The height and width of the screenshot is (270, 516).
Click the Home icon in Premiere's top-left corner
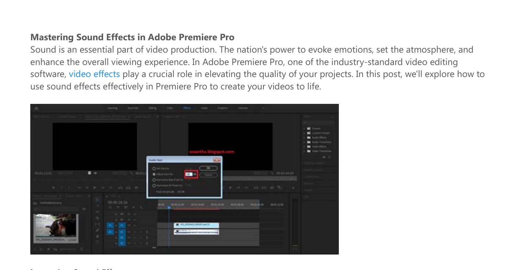(x=37, y=108)
